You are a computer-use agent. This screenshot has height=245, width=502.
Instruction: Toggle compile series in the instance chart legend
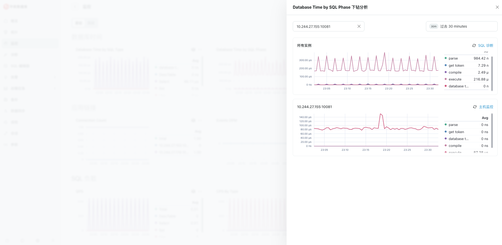click(455, 146)
